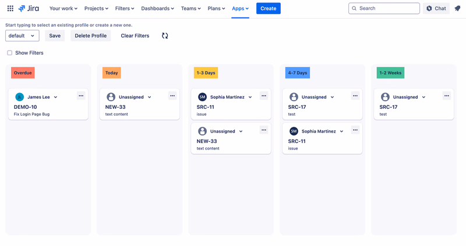The image size is (466, 246).
Task: Click NEW-33 issue key in Today column
Action: 115,107
